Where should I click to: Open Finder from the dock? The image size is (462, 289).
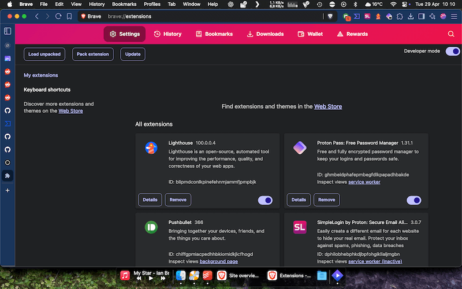(x=181, y=276)
